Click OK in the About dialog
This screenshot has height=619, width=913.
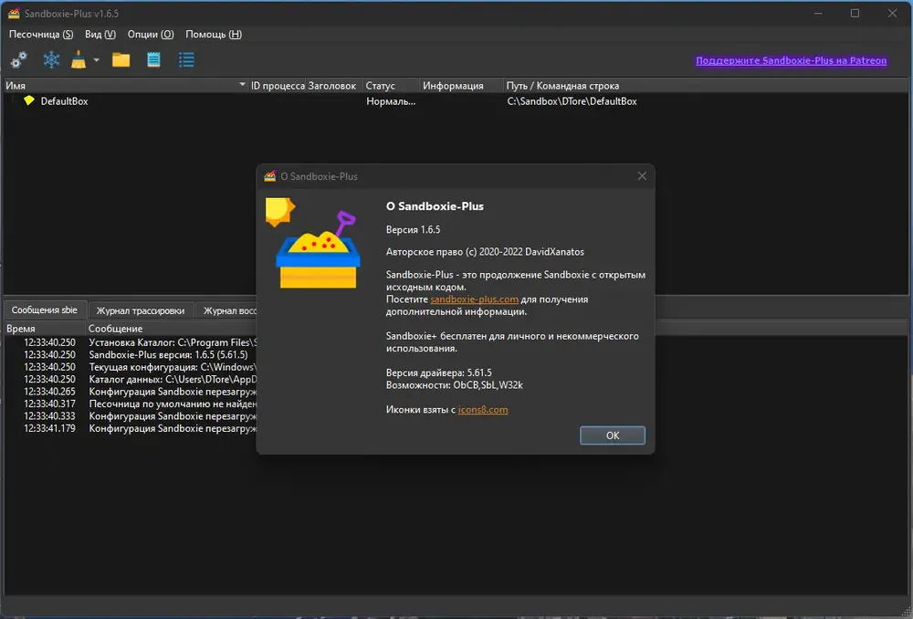(x=613, y=435)
